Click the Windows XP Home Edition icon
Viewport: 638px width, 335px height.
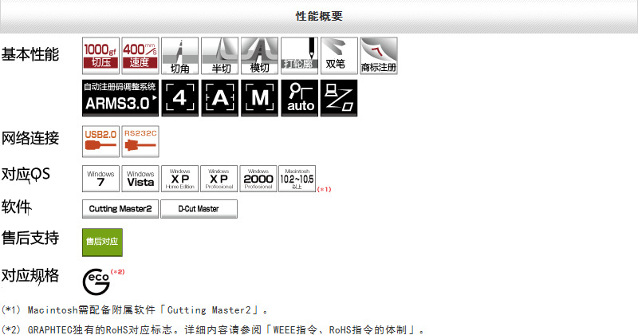(180, 179)
